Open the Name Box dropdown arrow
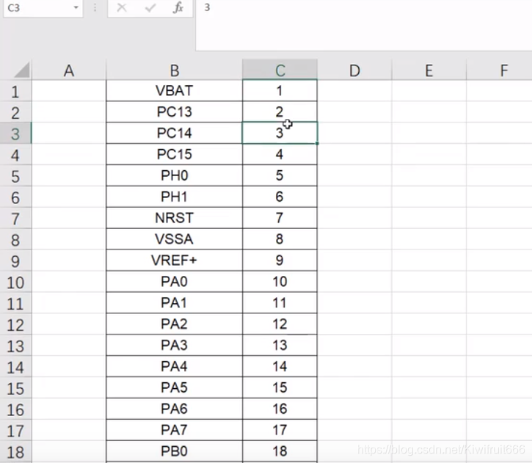Screen dimensions: 532x463 pos(76,8)
